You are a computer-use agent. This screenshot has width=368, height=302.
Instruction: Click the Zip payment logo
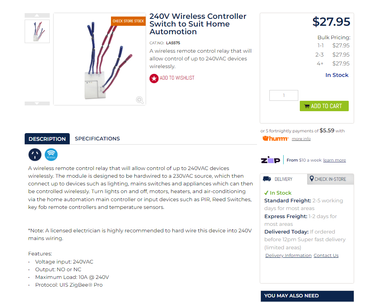click(x=271, y=160)
